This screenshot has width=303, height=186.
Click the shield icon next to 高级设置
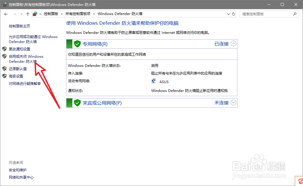pyautogui.click(x=4, y=76)
